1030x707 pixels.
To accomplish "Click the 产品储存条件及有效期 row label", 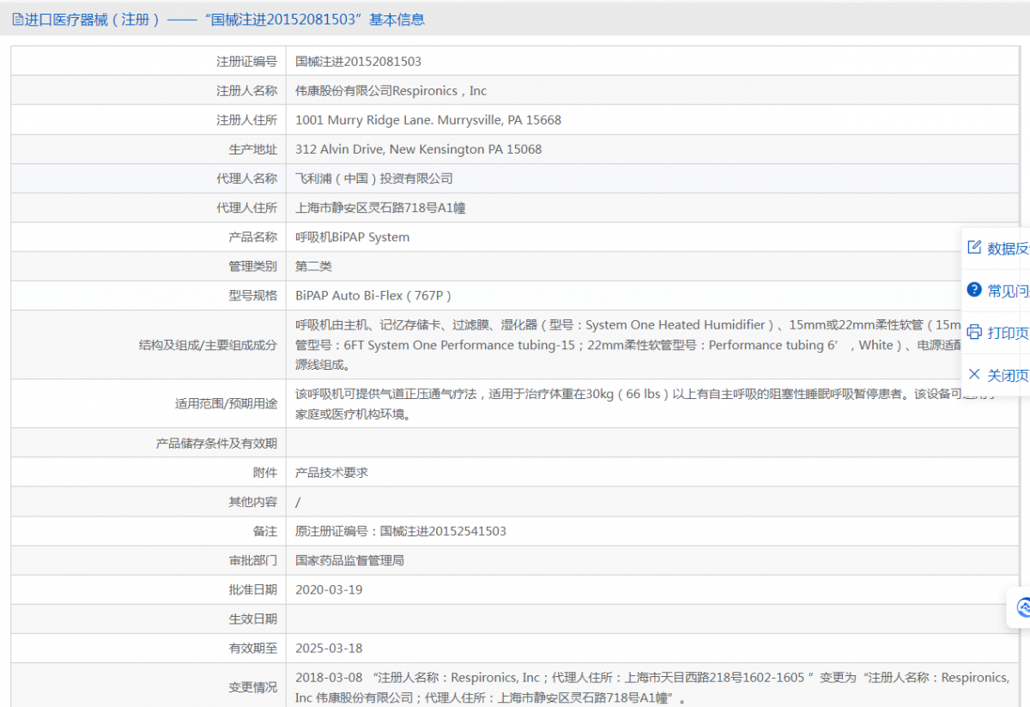I will (216, 444).
